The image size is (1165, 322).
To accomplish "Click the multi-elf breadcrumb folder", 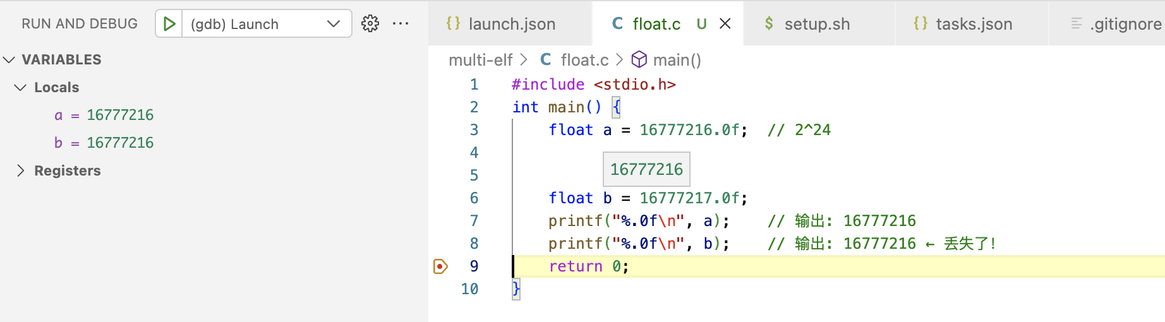I will pyautogui.click(x=480, y=60).
